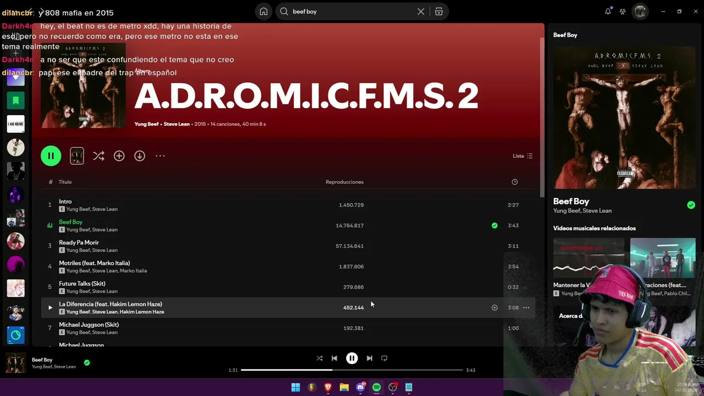Viewport: 704px width, 396px height.
Task: Select the Michael Juggson (Skit) track
Action: (288, 328)
